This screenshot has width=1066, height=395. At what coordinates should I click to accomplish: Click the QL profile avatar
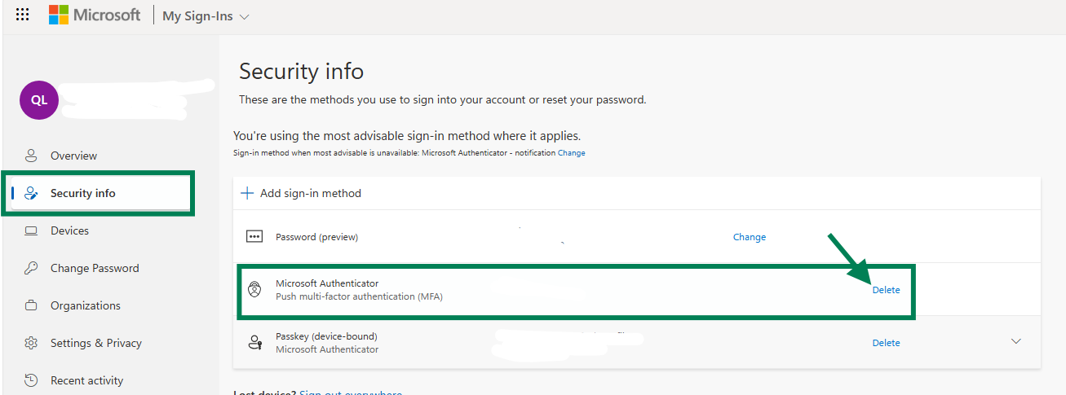[x=39, y=99]
